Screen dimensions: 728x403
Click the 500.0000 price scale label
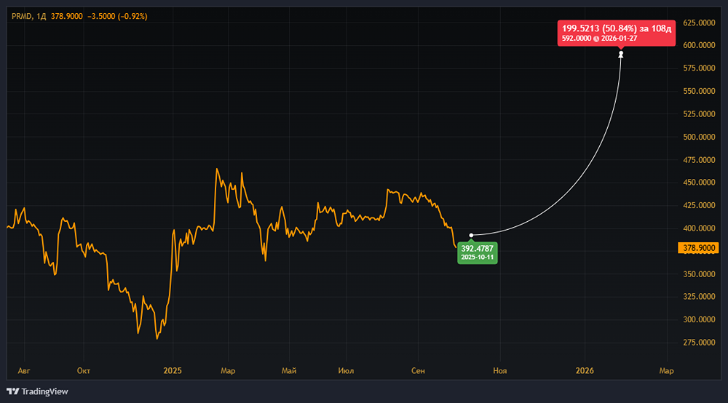pos(699,137)
